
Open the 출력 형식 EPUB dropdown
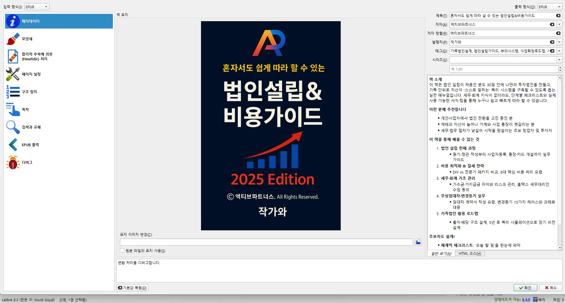(550, 7)
